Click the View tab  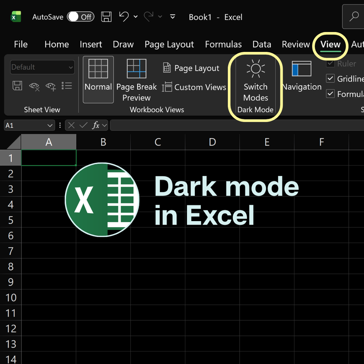pos(330,44)
